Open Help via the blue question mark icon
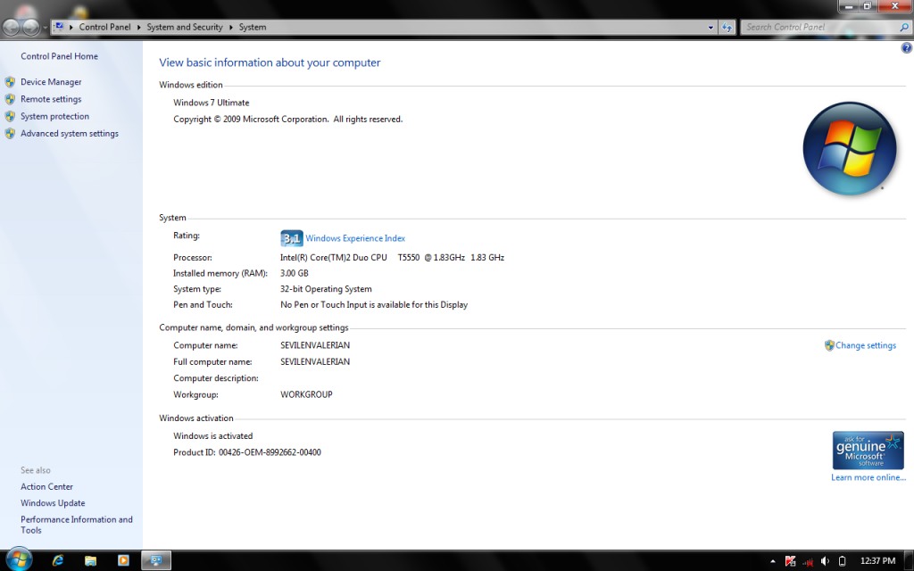 907,48
